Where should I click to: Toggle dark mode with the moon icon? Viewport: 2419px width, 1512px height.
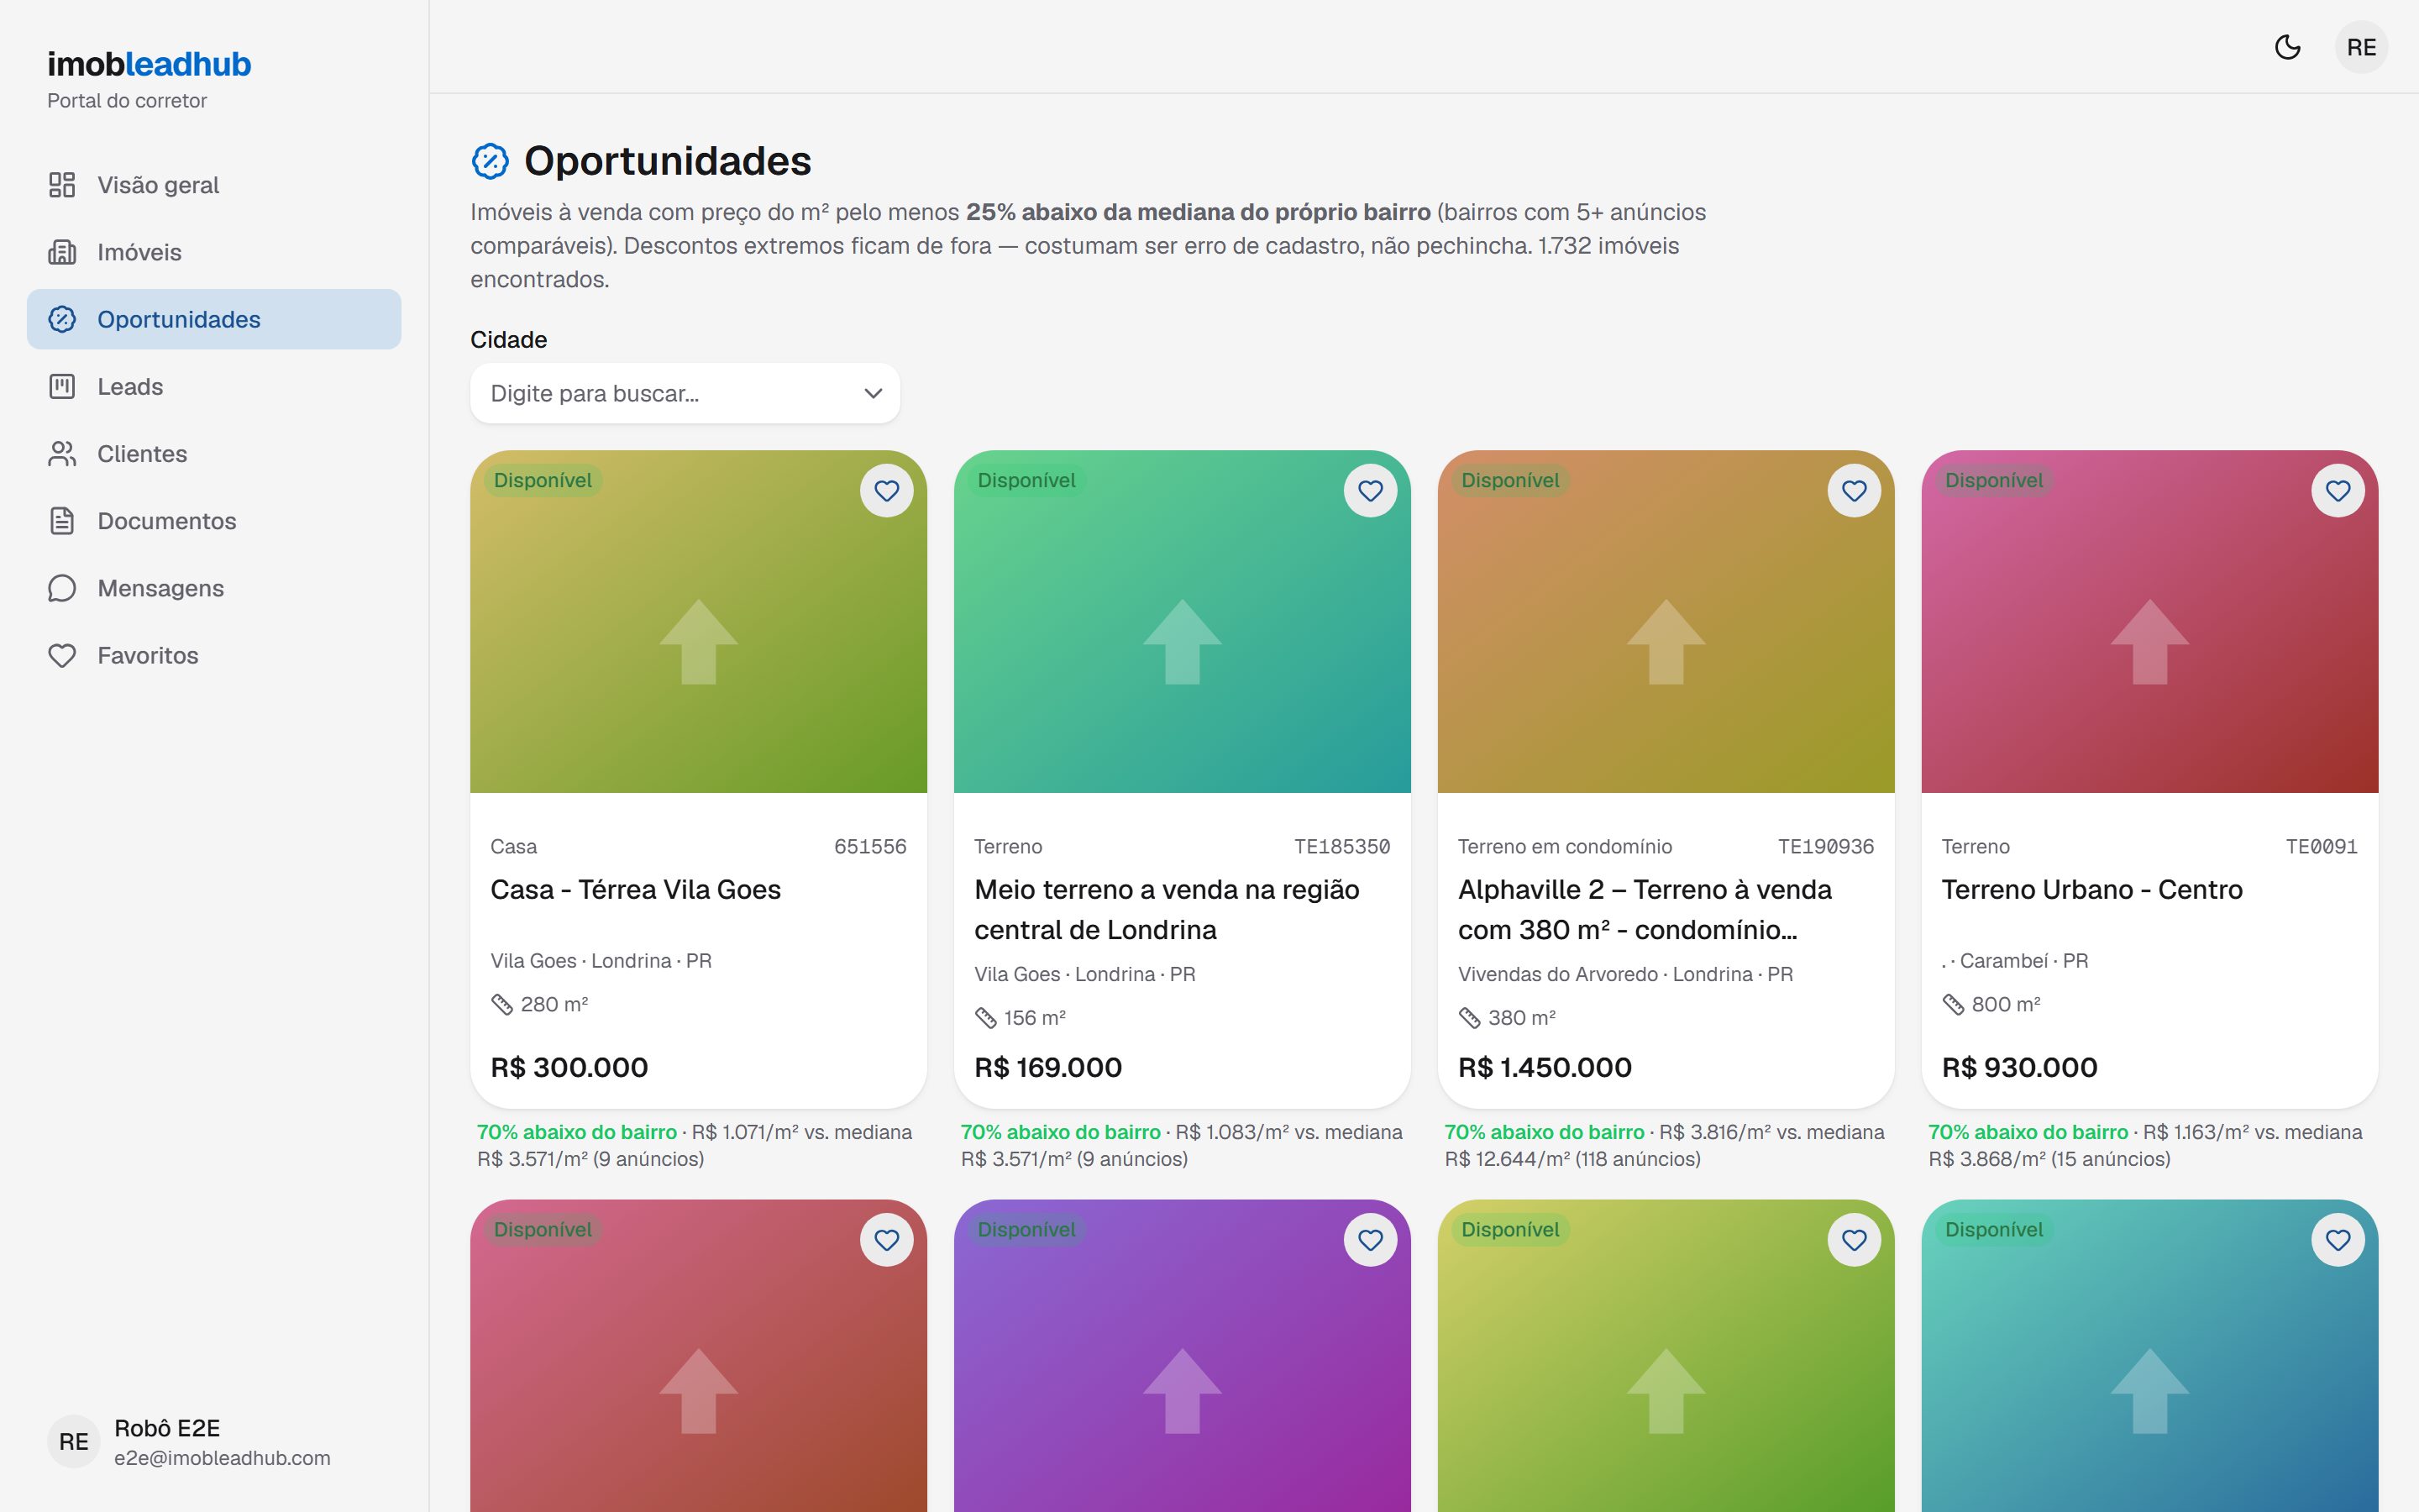tap(2287, 47)
